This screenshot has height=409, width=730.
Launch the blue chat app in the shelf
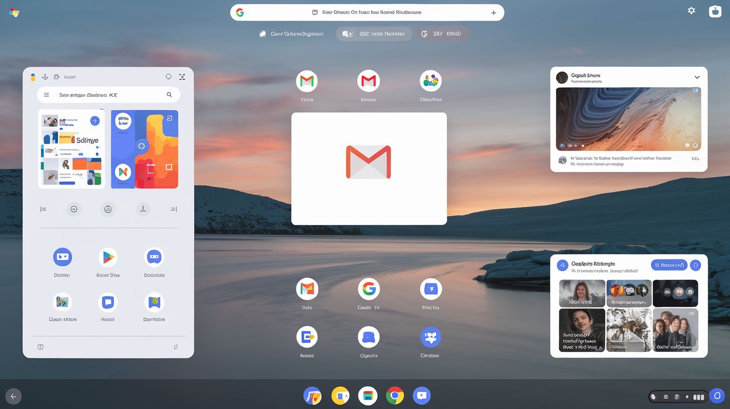tap(422, 396)
